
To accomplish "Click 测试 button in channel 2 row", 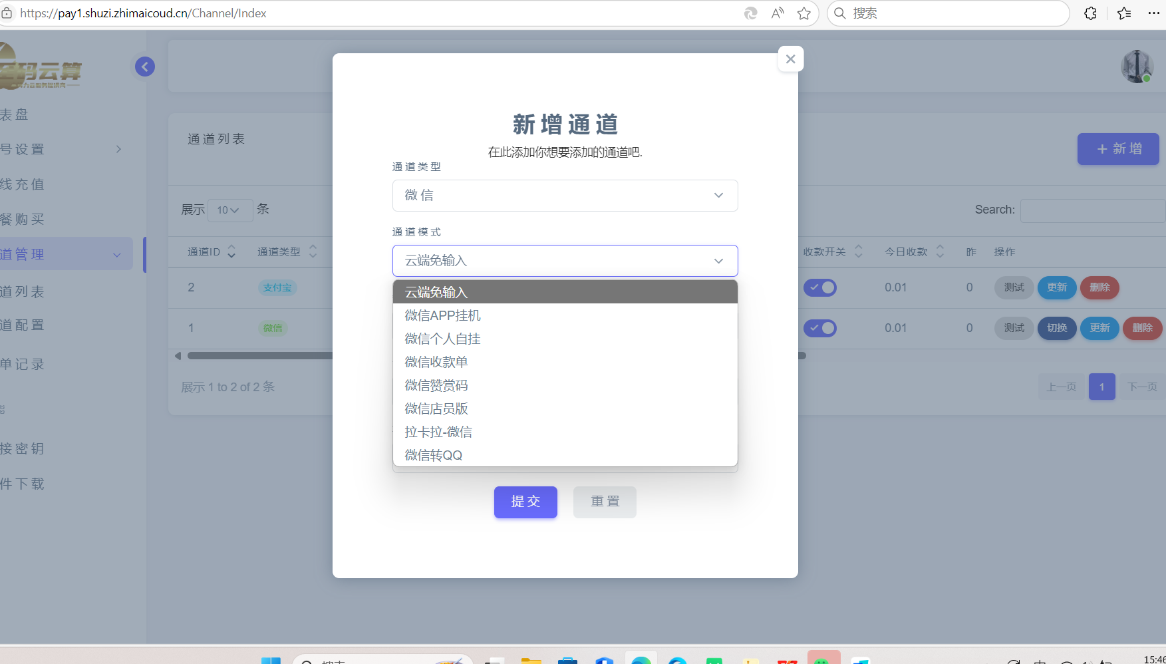I will click(1014, 287).
